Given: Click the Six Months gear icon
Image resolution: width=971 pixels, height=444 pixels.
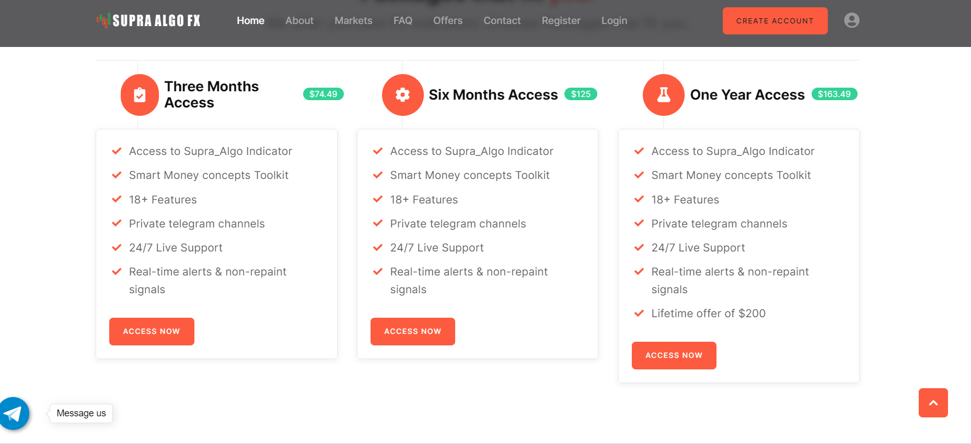Looking at the screenshot, I should 402,95.
